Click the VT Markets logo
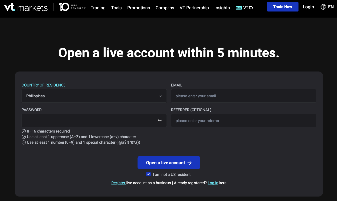 26,7
